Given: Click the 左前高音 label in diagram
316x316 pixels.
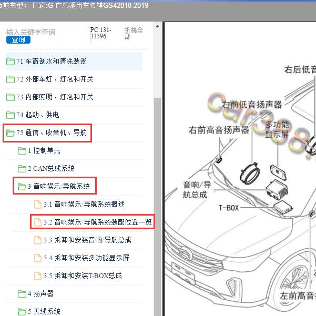Looking at the screenshot, I should (298, 296).
